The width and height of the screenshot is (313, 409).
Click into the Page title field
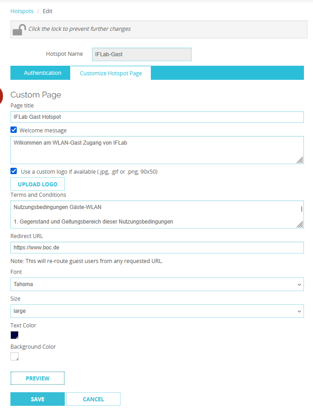pos(157,117)
